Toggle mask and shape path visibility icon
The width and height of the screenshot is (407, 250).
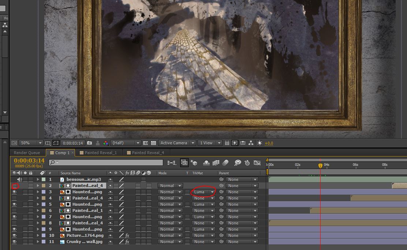pos(56,143)
